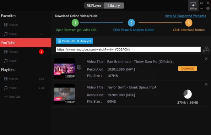Download the Rae Sremmurd video
The image size is (211, 135).
[x=188, y=68]
